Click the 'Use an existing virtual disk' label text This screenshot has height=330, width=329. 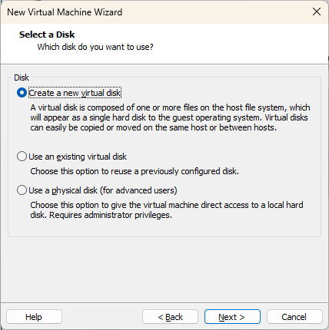pyautogui.click(x=78, y=157)
